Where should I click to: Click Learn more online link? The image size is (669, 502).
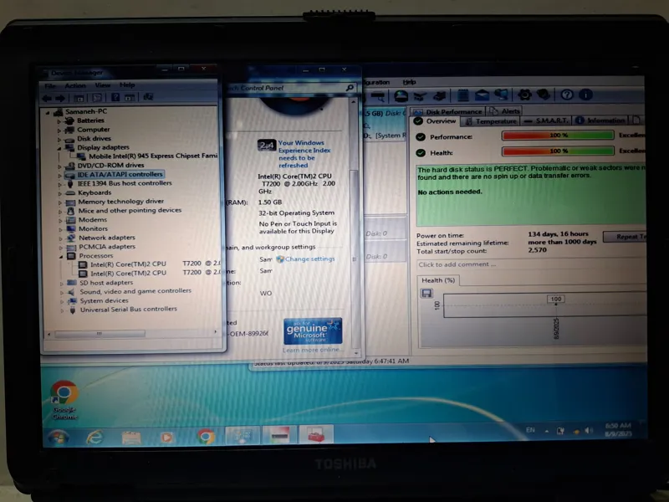[x=313, y=350]
